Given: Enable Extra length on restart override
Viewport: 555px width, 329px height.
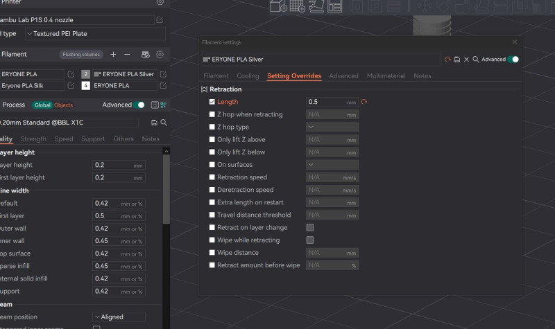Looking at the screenshot, I should pyautogui.click(x=212, y=202).
